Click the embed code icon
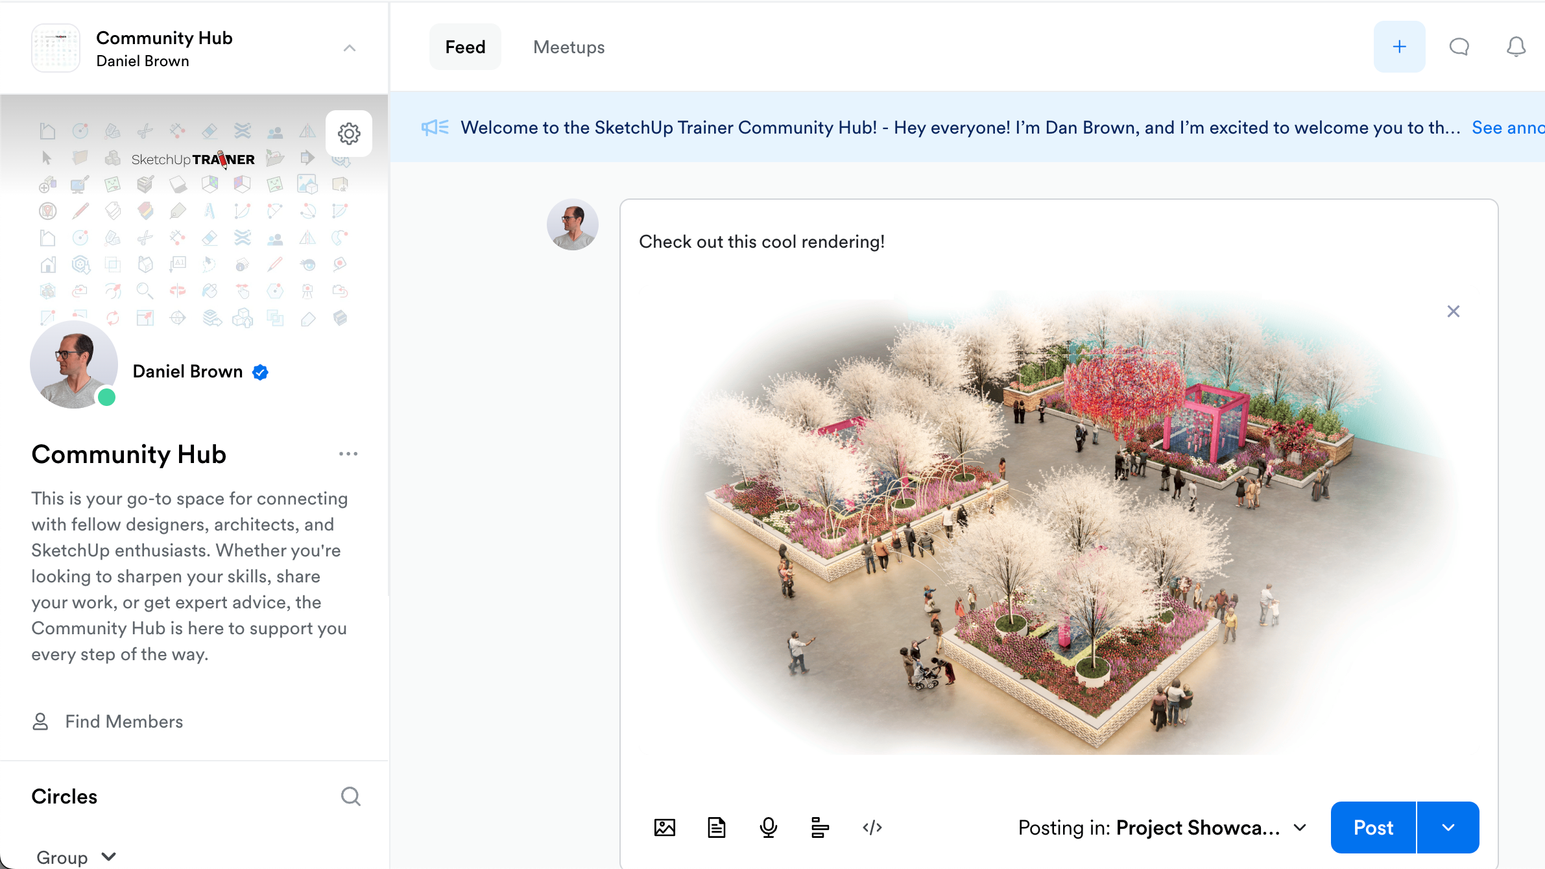The image size is (1545, 869). click(x=872, y=827)
